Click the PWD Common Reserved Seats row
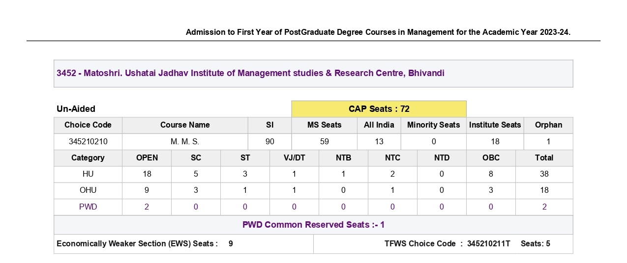Image resolution: width=627 pixels, height=263 pixels. point(313,225)
